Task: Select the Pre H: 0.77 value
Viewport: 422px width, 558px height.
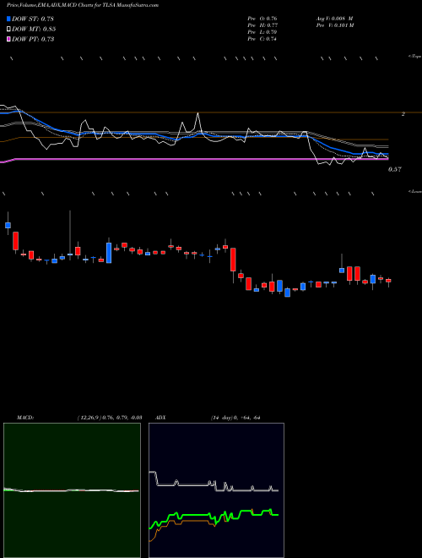Action: (262, 25)
